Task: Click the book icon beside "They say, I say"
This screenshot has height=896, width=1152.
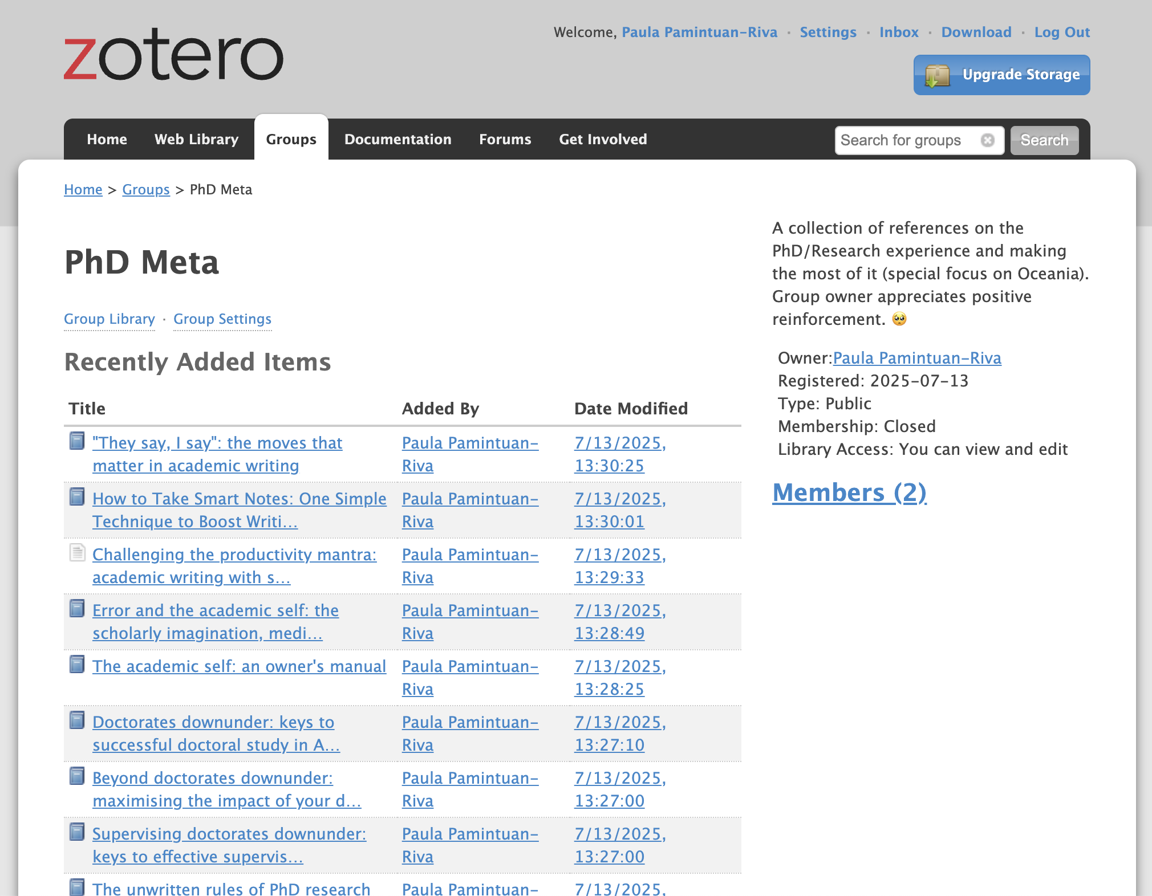Action: pos(77,441)
